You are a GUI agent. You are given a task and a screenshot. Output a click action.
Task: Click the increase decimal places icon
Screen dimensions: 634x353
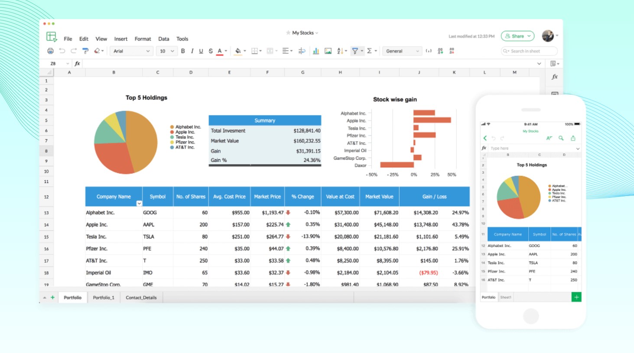[440, 51]
